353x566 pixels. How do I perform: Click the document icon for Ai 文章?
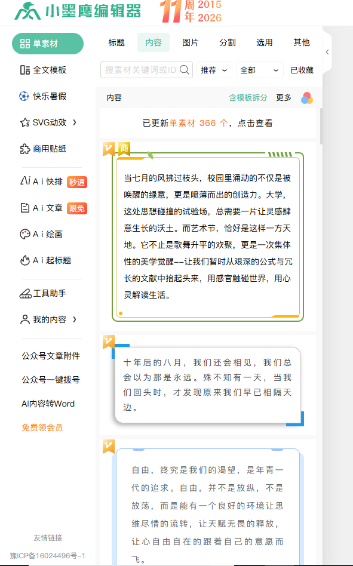25,208
